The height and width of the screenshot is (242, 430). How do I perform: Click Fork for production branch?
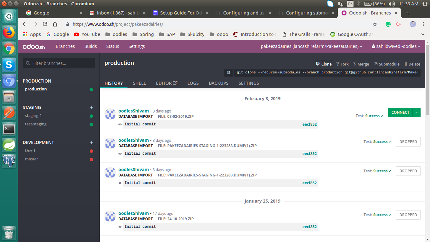coord(342,64)
